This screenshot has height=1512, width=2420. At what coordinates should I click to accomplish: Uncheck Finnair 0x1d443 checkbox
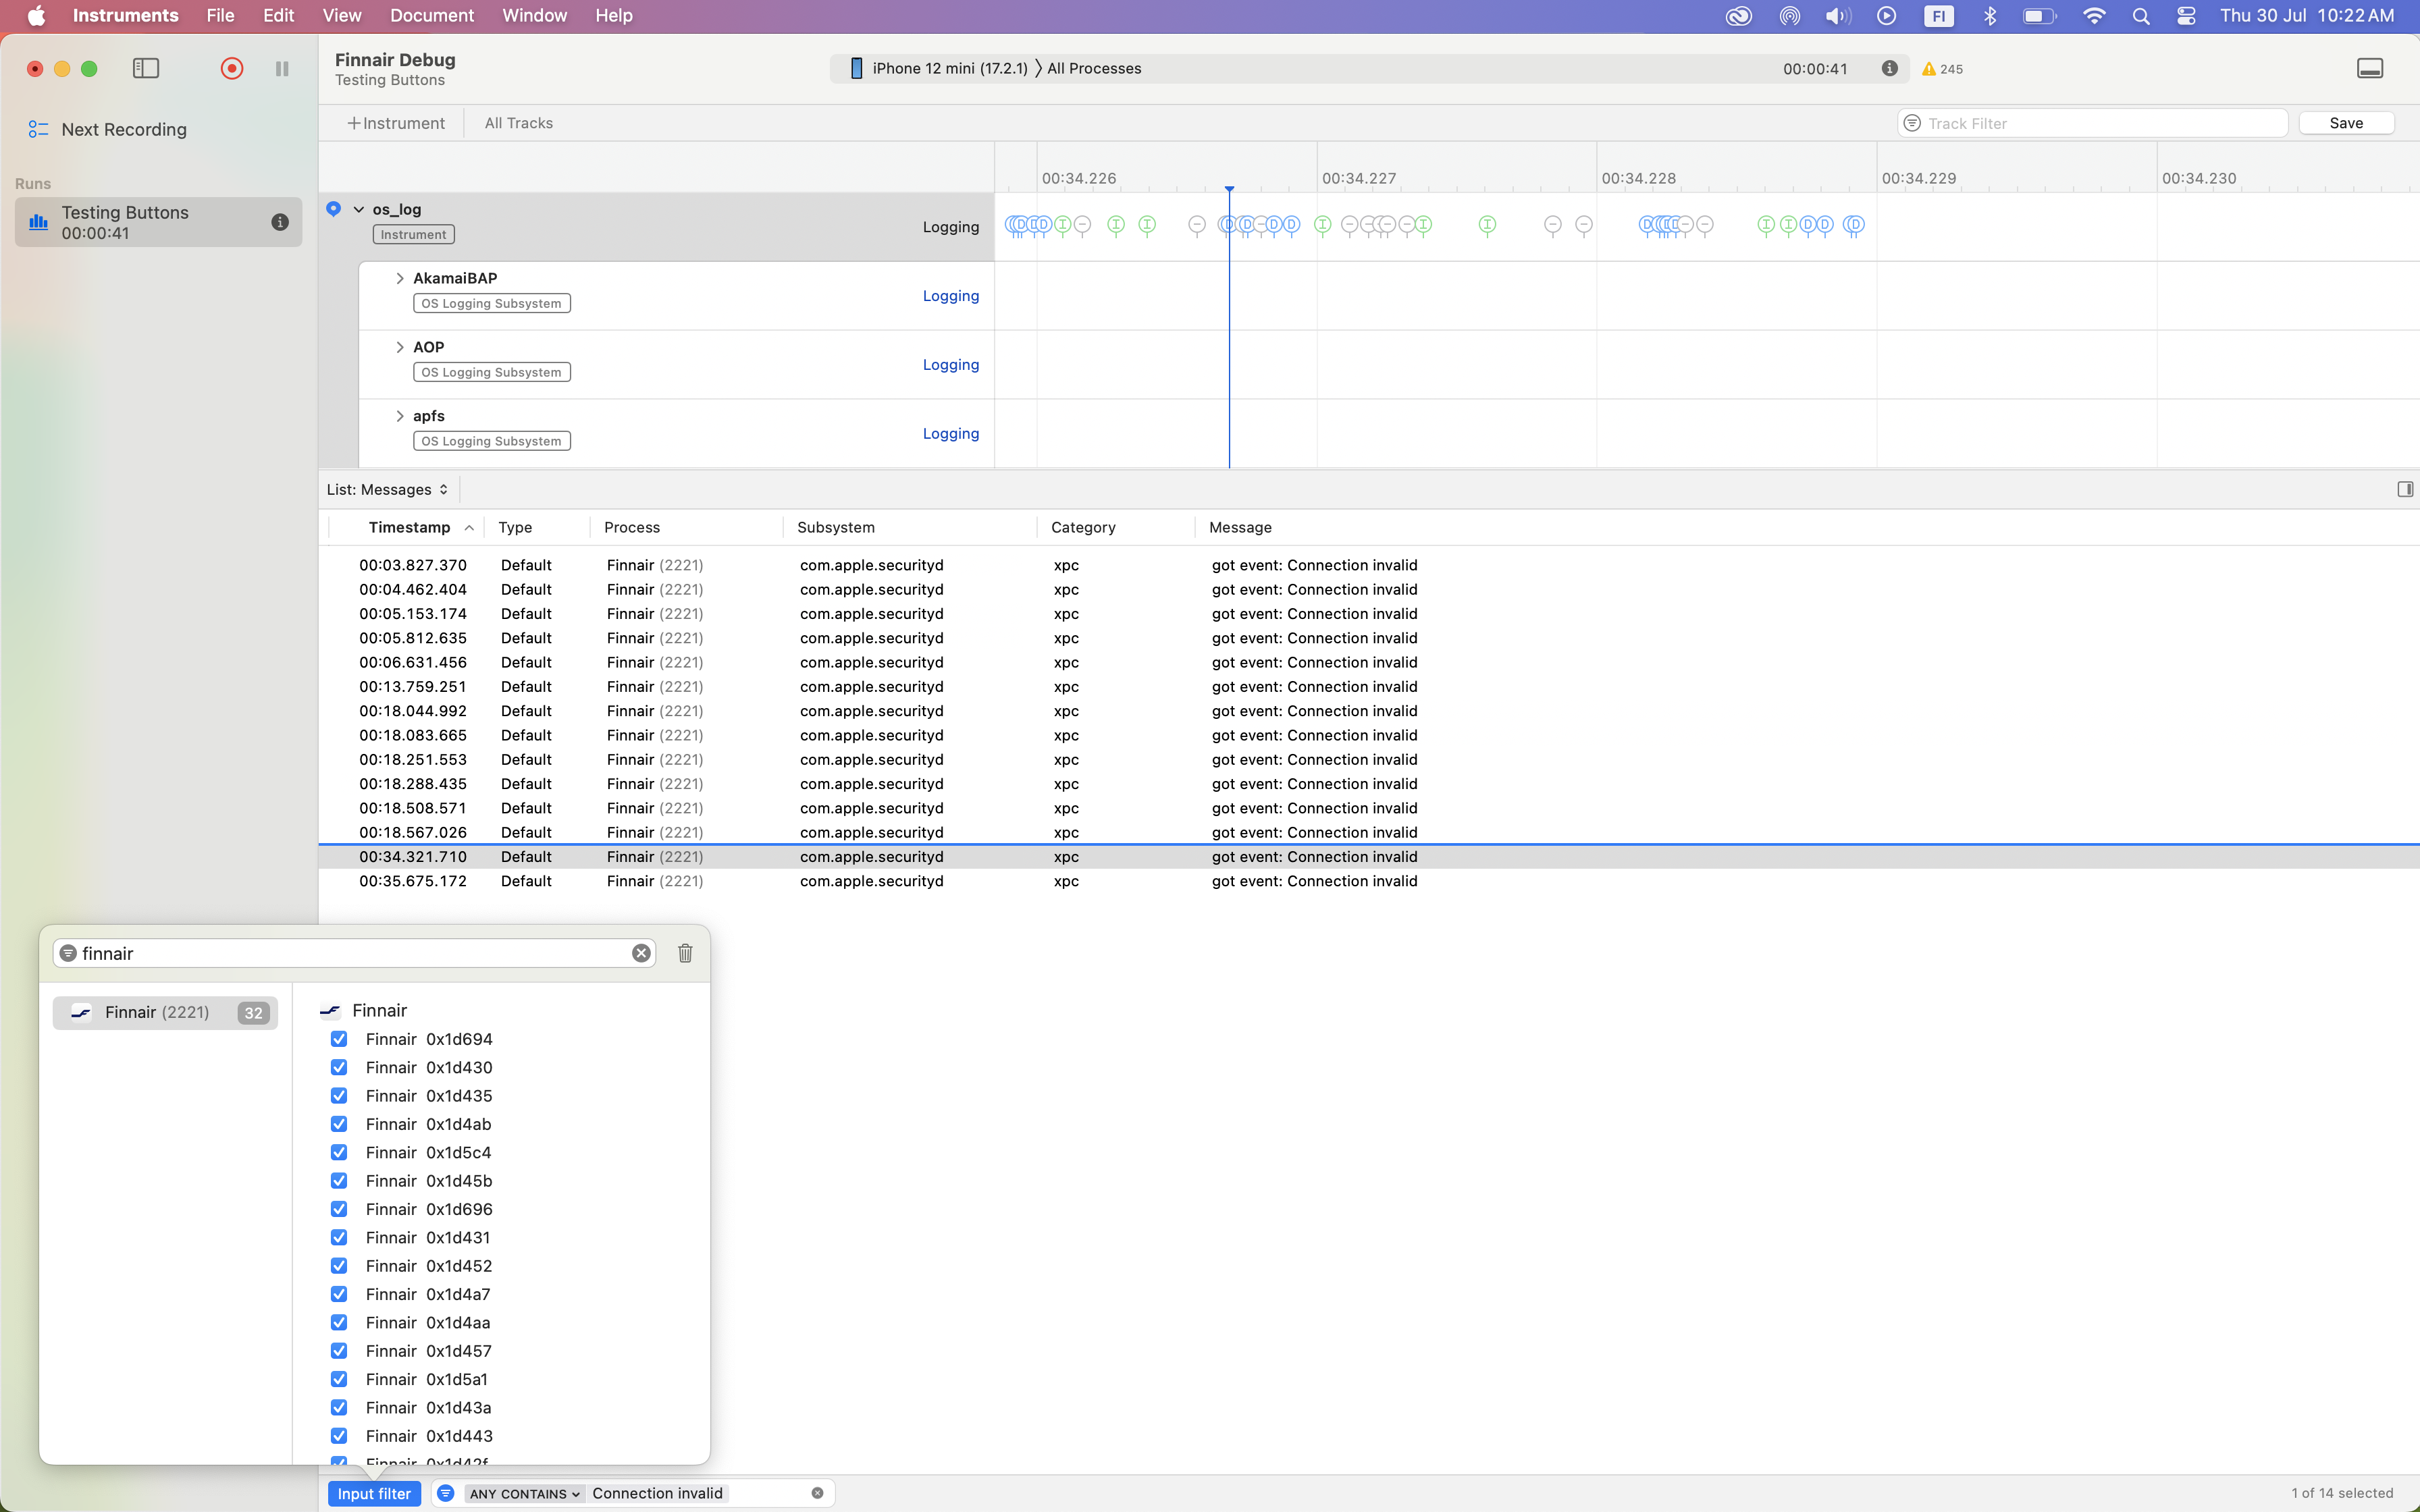click(339, 1436)
